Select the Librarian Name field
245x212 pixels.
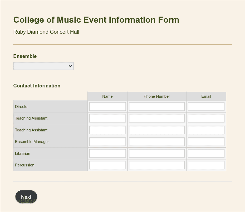107,154
